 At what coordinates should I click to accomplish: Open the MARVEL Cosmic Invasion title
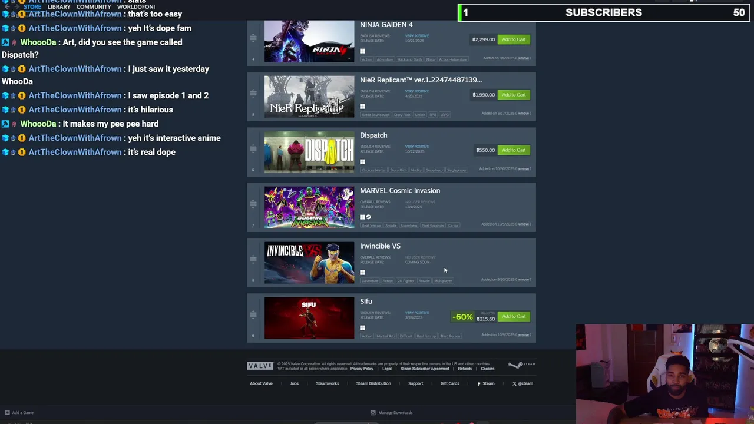(400, 191)
